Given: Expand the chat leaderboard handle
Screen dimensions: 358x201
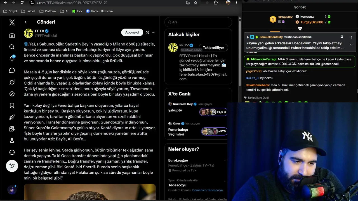Looking at the screenshot, I should [x=300, y=29].
